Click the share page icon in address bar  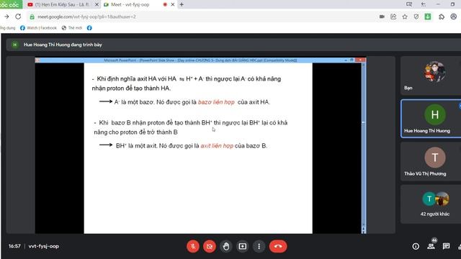point(393,17)
